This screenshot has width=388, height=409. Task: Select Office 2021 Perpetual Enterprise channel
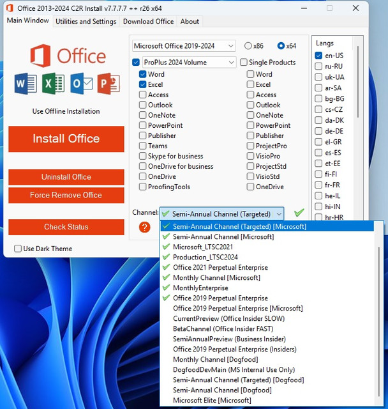(267, 267)
